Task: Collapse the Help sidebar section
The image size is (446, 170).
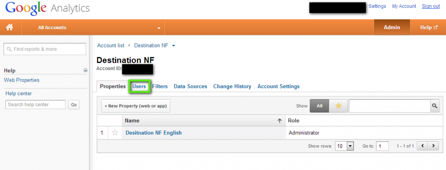Action: point(85,70)
